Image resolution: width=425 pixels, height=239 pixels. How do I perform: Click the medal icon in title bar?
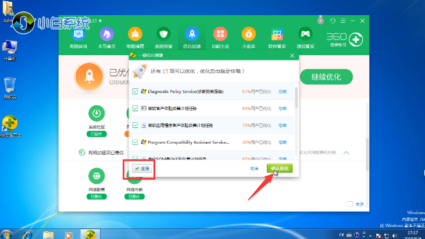click(x=321, y=20)
